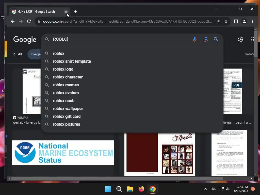Viewport: 260px width, 195px height.
Task: Open a new Chrome tab
Action: click(x=76, y=12)
